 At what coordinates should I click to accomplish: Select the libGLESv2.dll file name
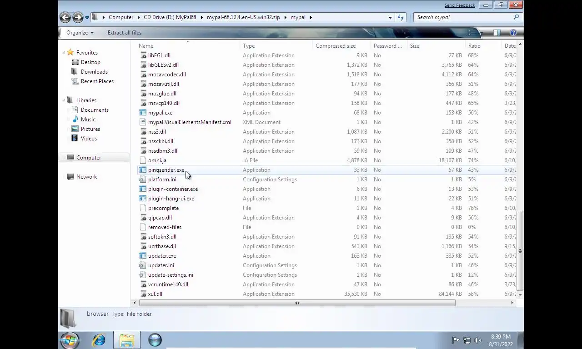pos(163,65)
